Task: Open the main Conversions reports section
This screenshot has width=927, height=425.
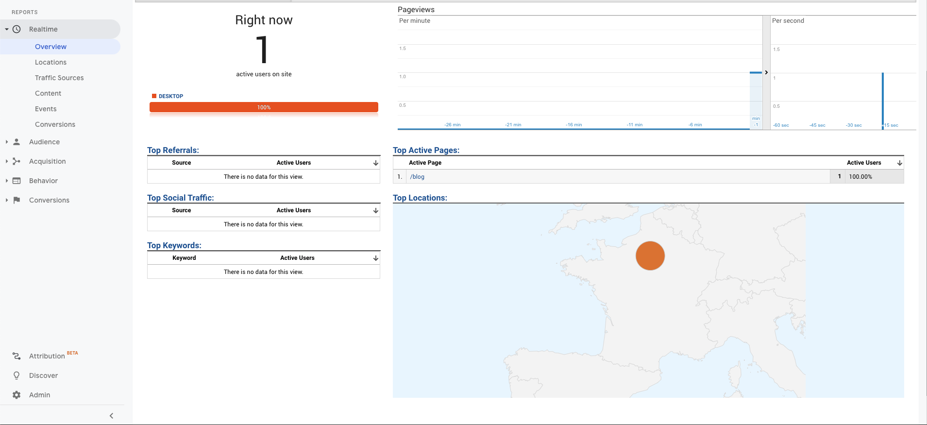Action: (49, 200)
